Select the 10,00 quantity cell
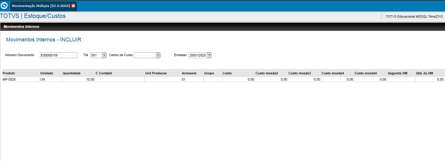The height and width of the screenshot is (161, 445). point(78,79)
